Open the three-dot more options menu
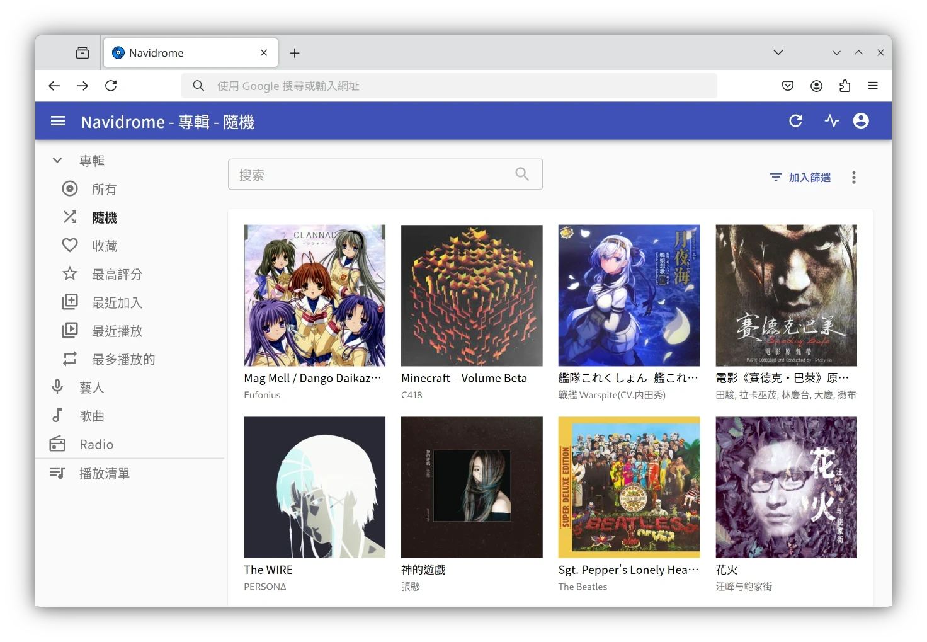 coord(853,178)
